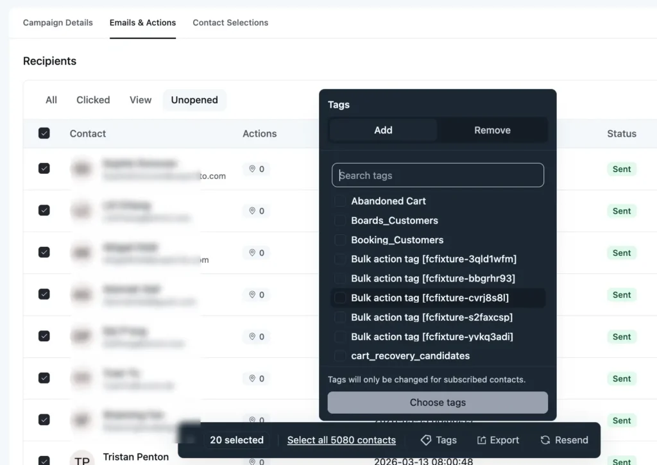
Task: Click location pin icon in first row
Action: (252, 169)
